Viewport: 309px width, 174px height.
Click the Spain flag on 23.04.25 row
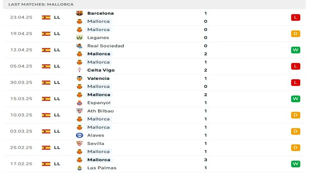[x=46, y=17]
